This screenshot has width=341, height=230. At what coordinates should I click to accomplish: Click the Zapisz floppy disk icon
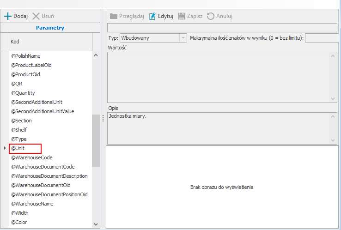pos(182,16)
